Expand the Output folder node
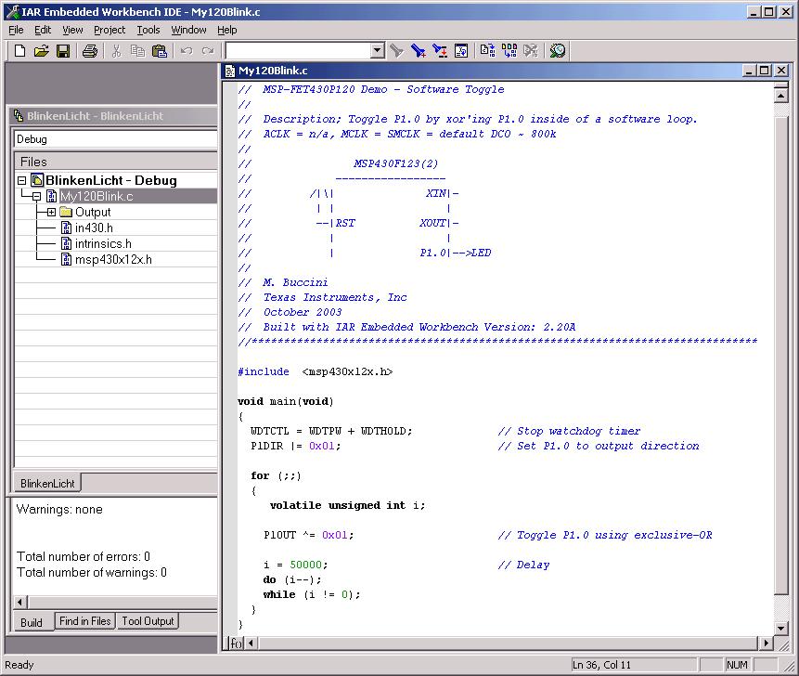 51,212
